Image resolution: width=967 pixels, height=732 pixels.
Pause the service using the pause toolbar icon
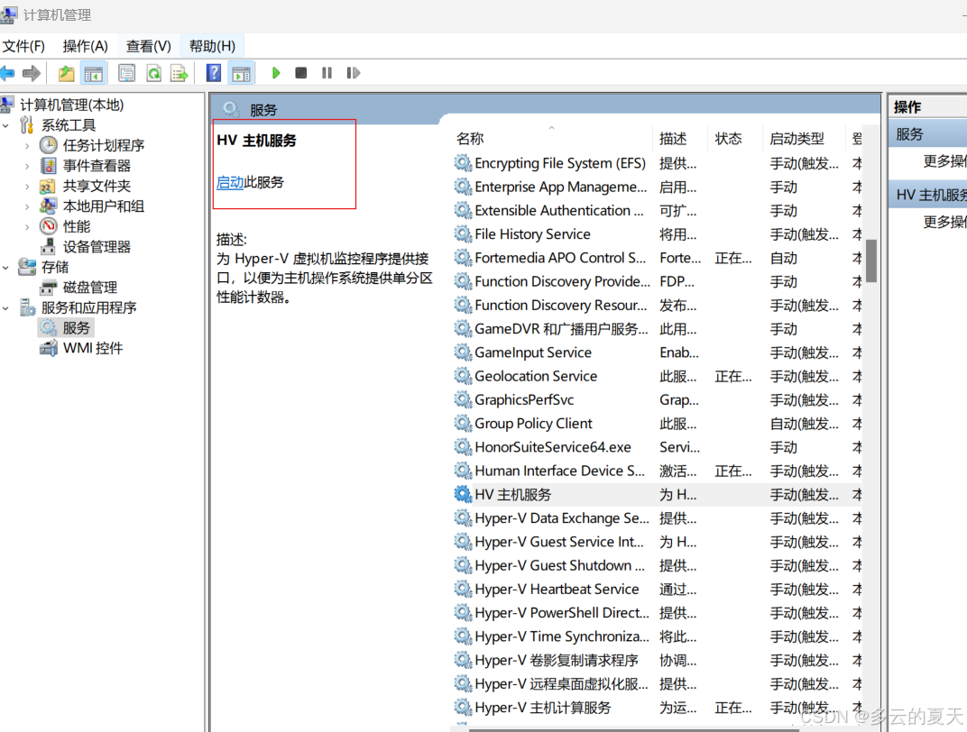point(326,73)
